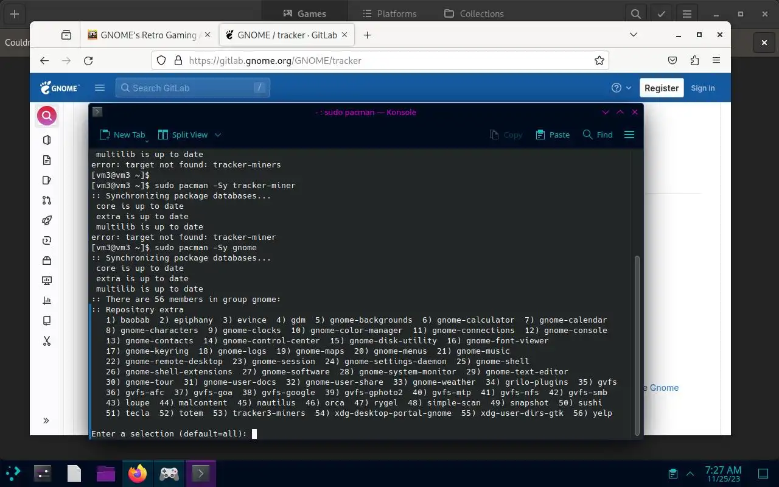Open search in the Games window
The image size is (779, 487).
(635, 13)
